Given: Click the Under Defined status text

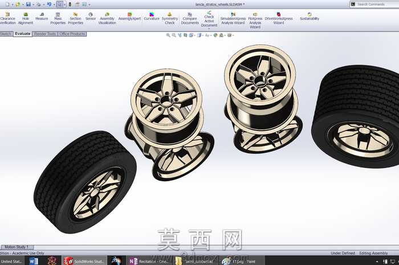Looking at the screenshot, I should pos(343,253).
